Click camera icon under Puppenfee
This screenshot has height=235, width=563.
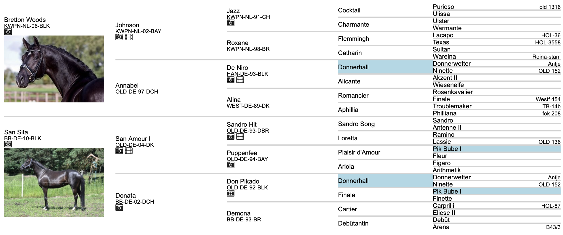(x=231, y=165)
